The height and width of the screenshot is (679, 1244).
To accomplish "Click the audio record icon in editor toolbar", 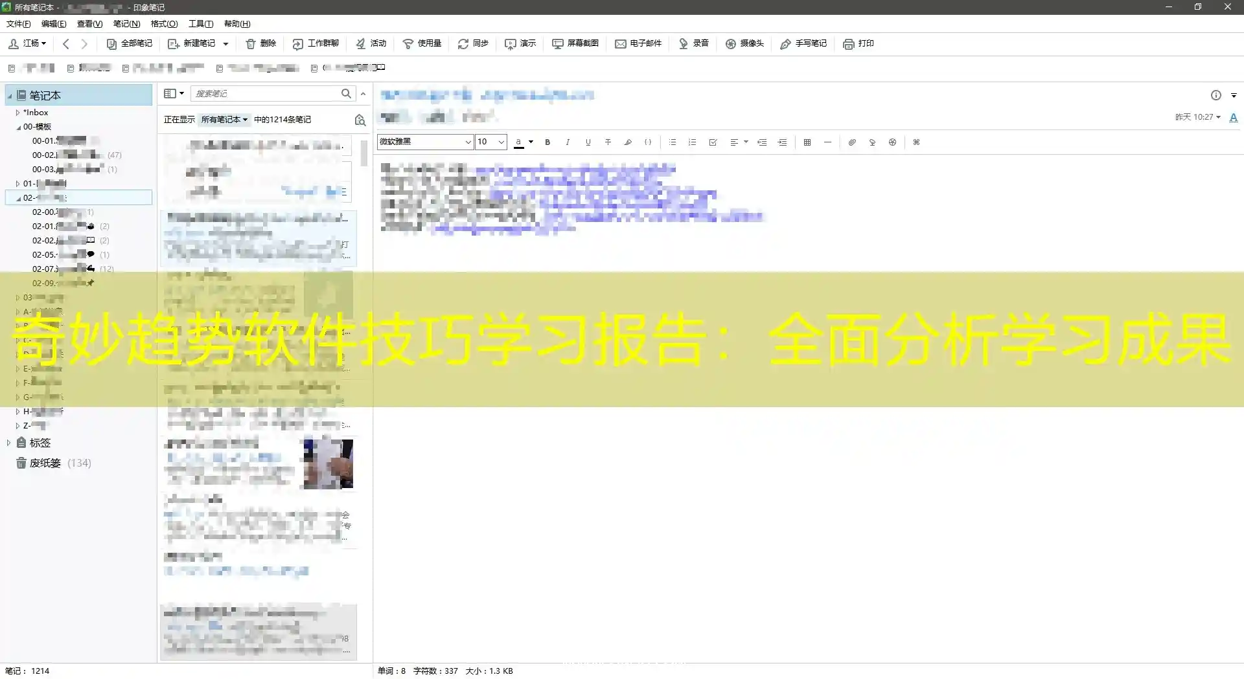I will 872,142.
